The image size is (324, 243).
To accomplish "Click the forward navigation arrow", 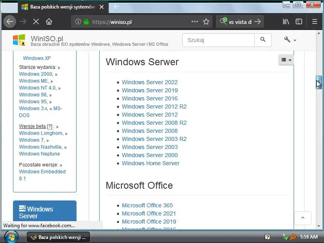I will pos(23,21).
